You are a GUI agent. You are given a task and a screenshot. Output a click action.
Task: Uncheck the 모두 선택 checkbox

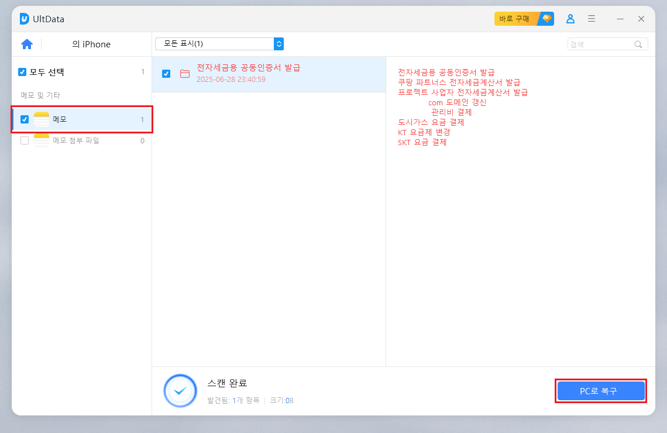tap(22, 72)
